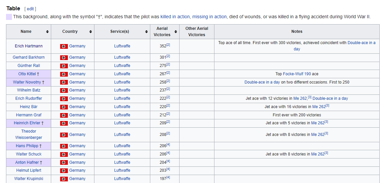Open Germany link in Helmut Lipfert's row

(x=77, y=170)
